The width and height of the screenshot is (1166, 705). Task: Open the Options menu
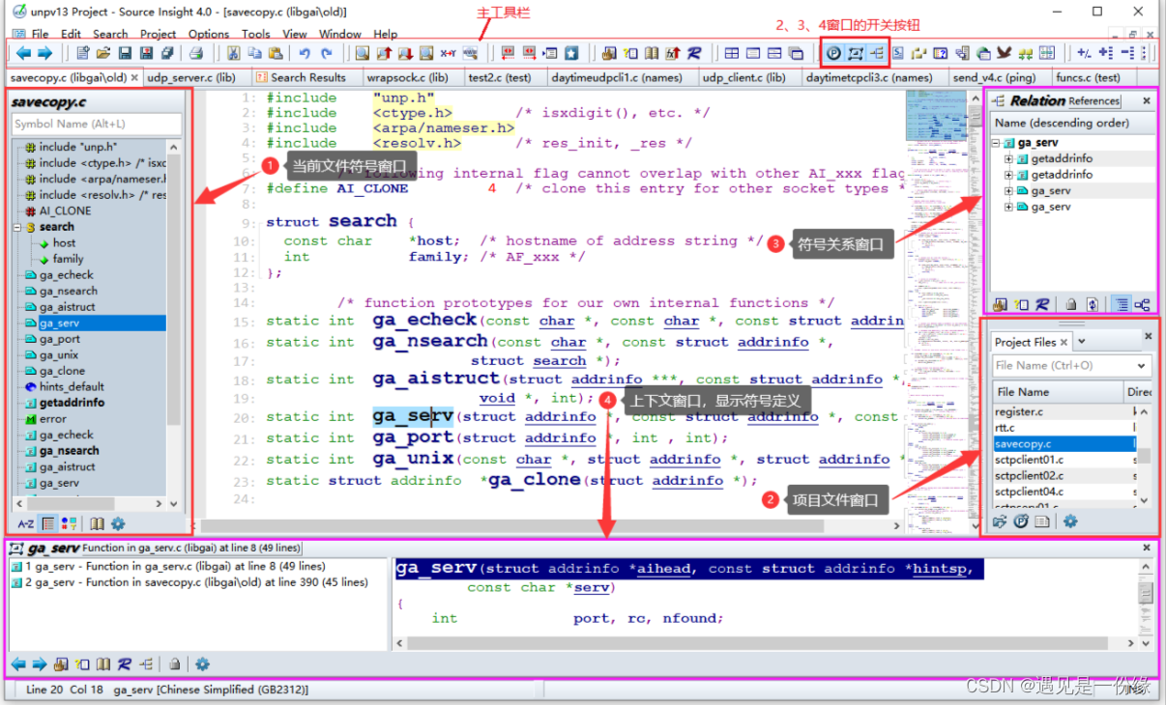[208, 33]
